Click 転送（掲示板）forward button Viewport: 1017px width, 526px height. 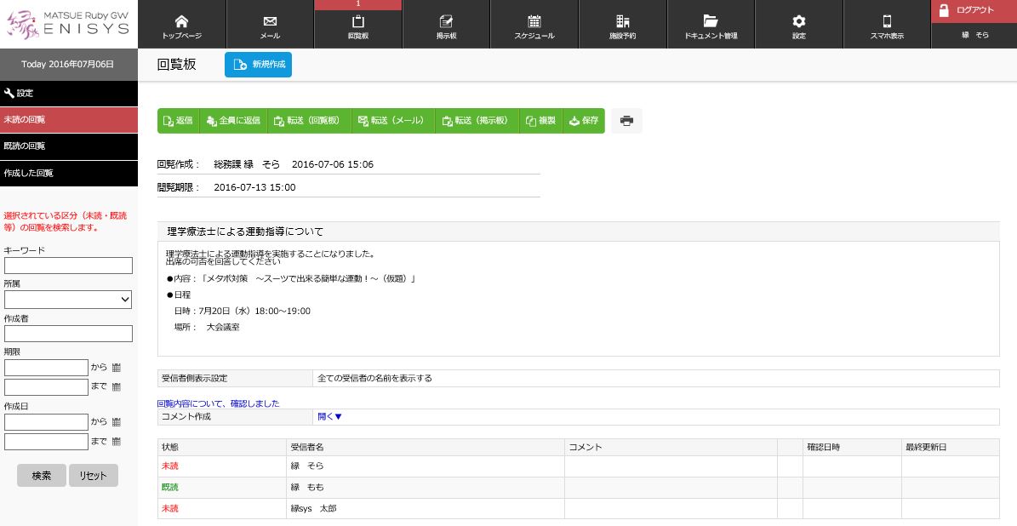[477, 121]
